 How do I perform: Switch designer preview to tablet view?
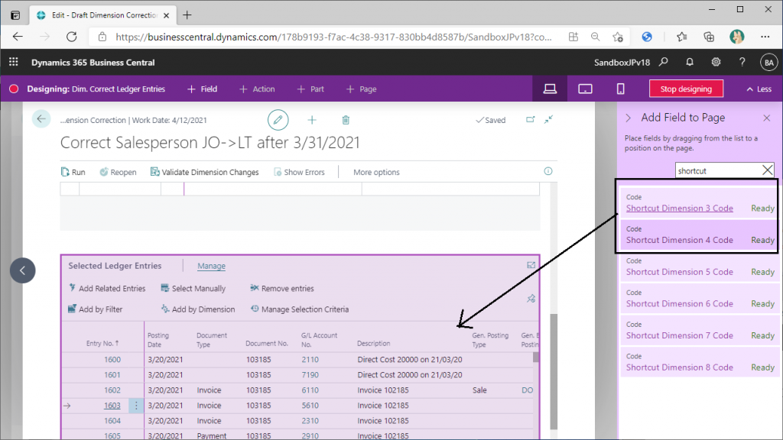(585, 89)
